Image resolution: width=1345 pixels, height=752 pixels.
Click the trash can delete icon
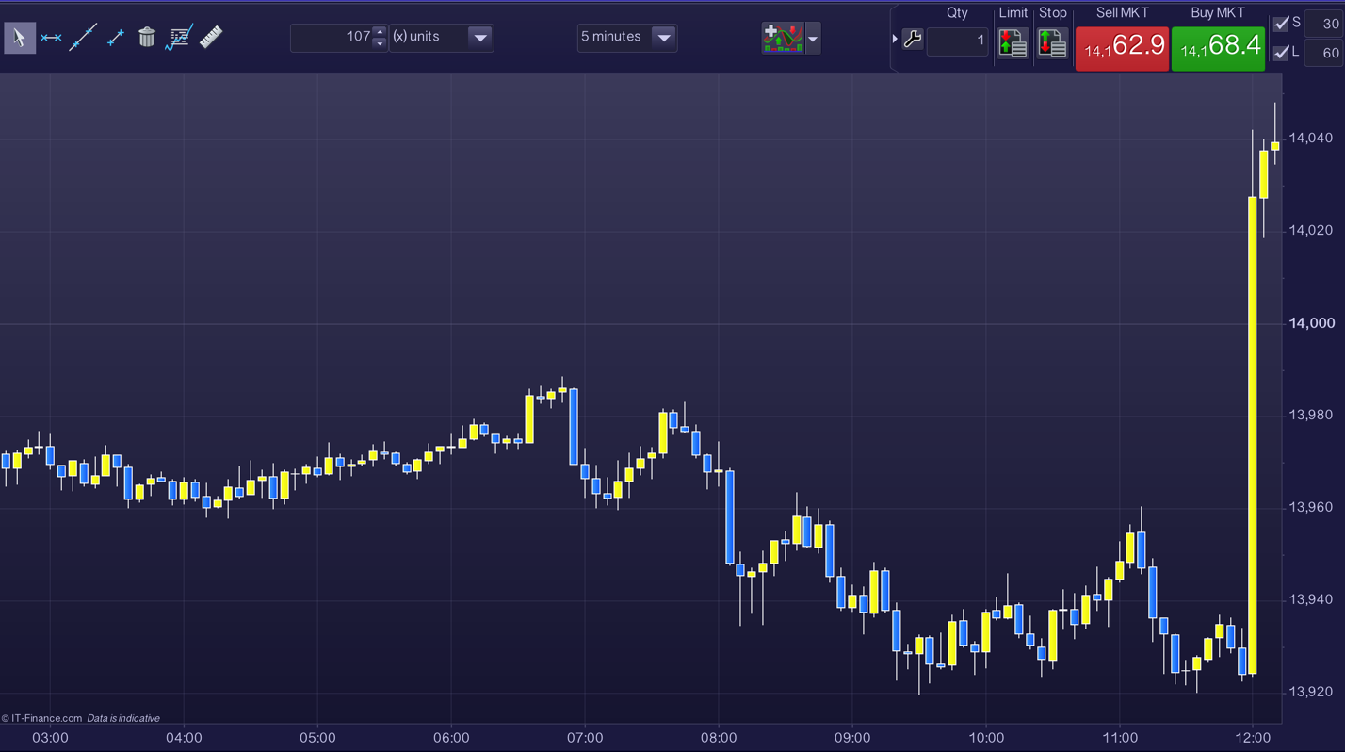(147, 38)
